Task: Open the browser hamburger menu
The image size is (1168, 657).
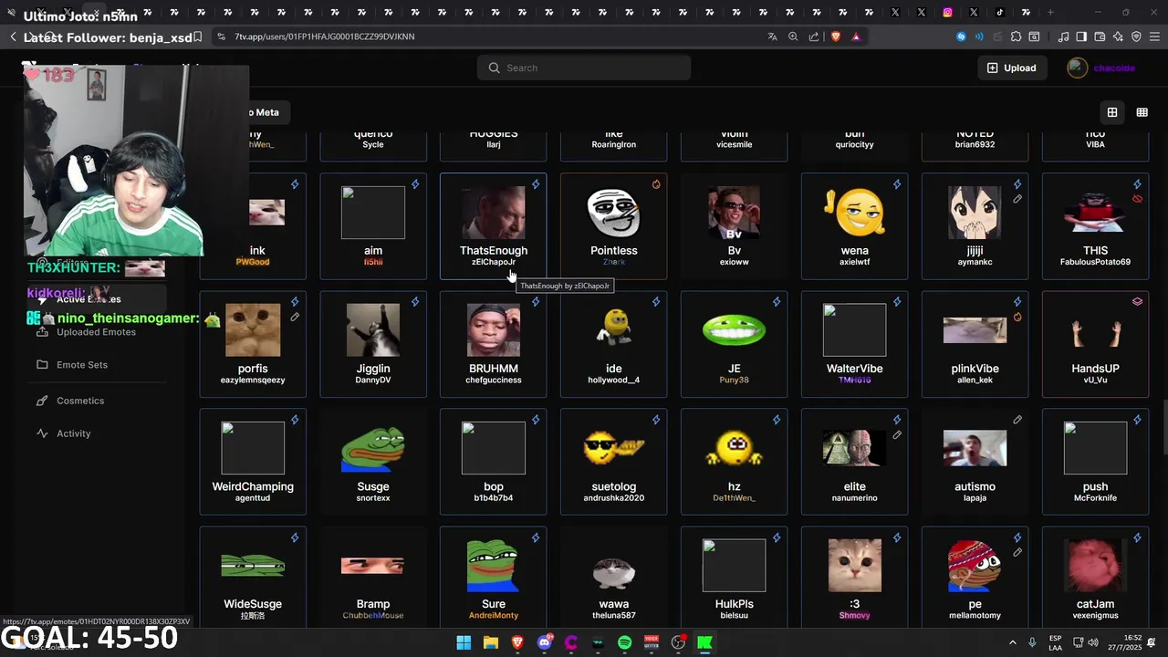Action: (1153, 36)
